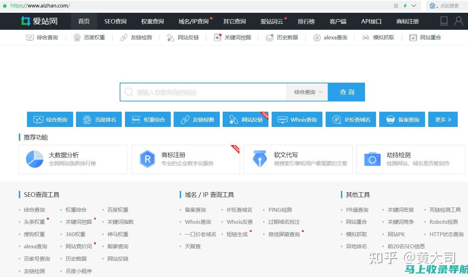Click the 大数据分析 pie chart icon
The image size is (468, 277).
pyautogui.click(x=34, y=159)
